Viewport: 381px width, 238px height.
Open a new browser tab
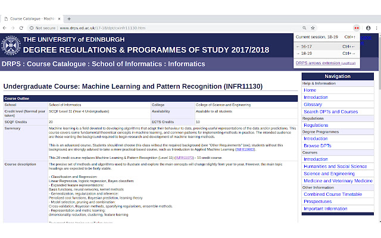pos(69,18)
